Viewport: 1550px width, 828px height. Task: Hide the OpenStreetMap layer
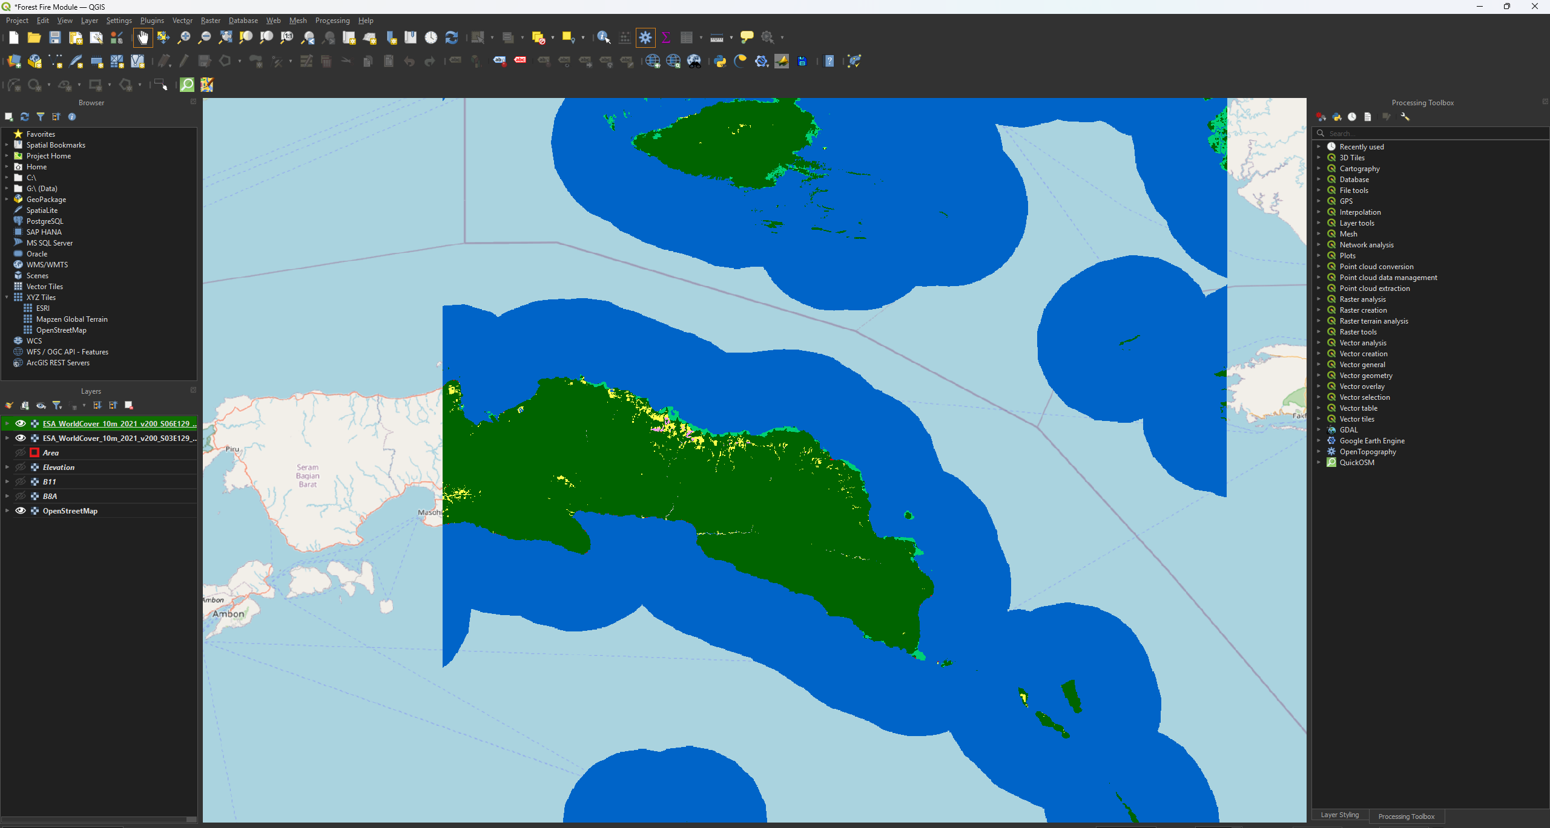[21, 511]
